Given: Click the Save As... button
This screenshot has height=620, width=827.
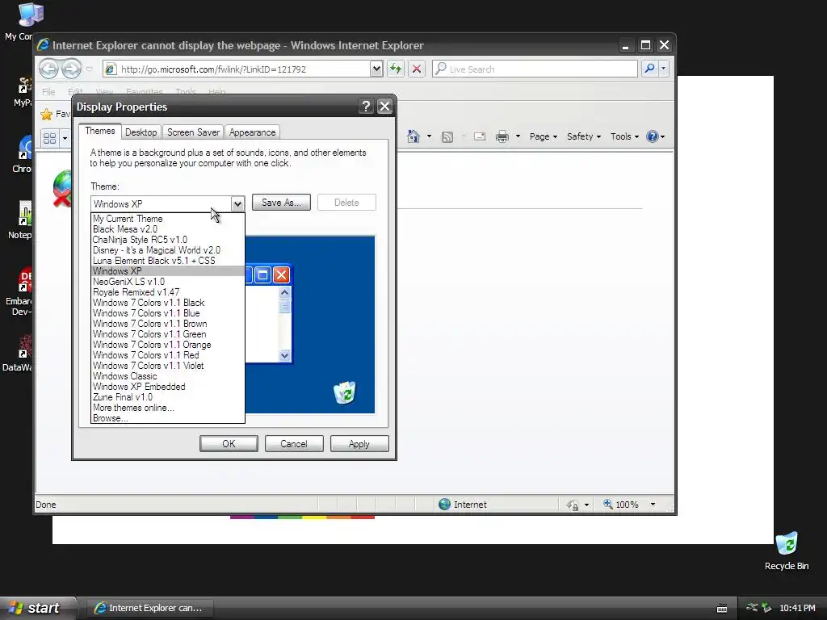Looking at the screenshot, I should click(x=281, y=203).
